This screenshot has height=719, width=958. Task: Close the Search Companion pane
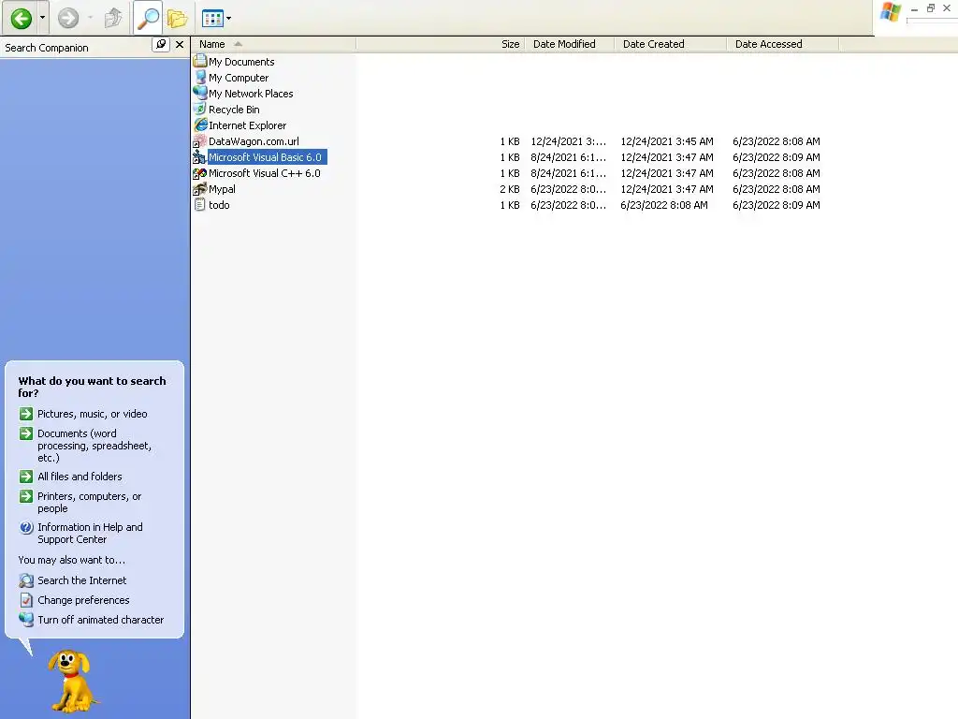click(179, 45)
